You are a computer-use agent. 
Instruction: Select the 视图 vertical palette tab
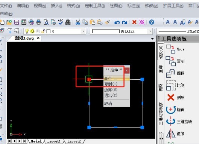[x=161, y=87]
